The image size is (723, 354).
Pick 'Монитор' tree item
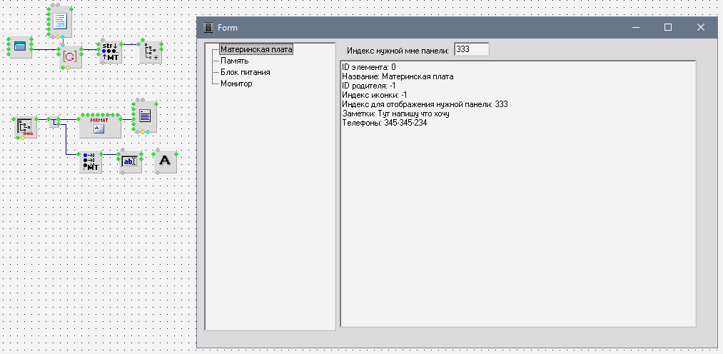click(x=236, y=84)
